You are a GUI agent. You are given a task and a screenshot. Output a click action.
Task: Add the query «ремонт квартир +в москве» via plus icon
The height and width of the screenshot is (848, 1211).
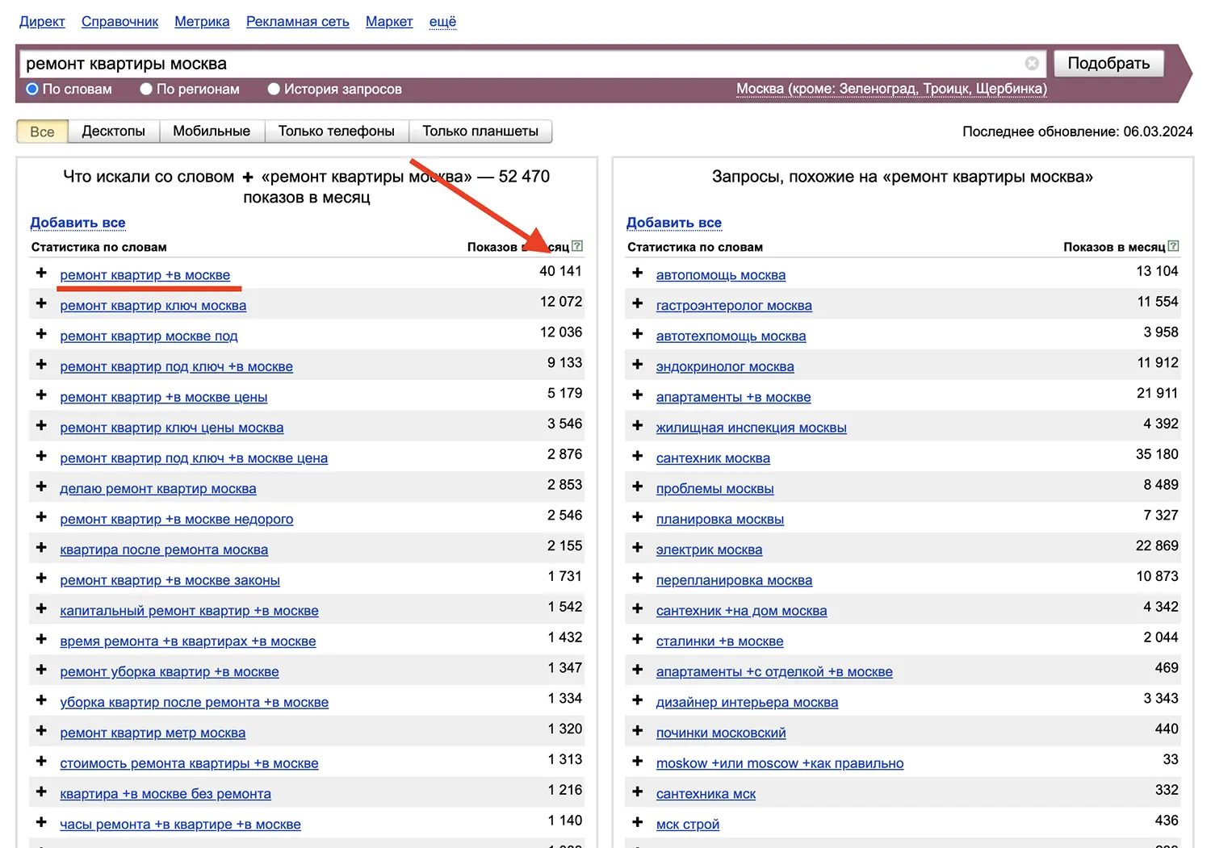pyautogui.click(x=41, y=273)
